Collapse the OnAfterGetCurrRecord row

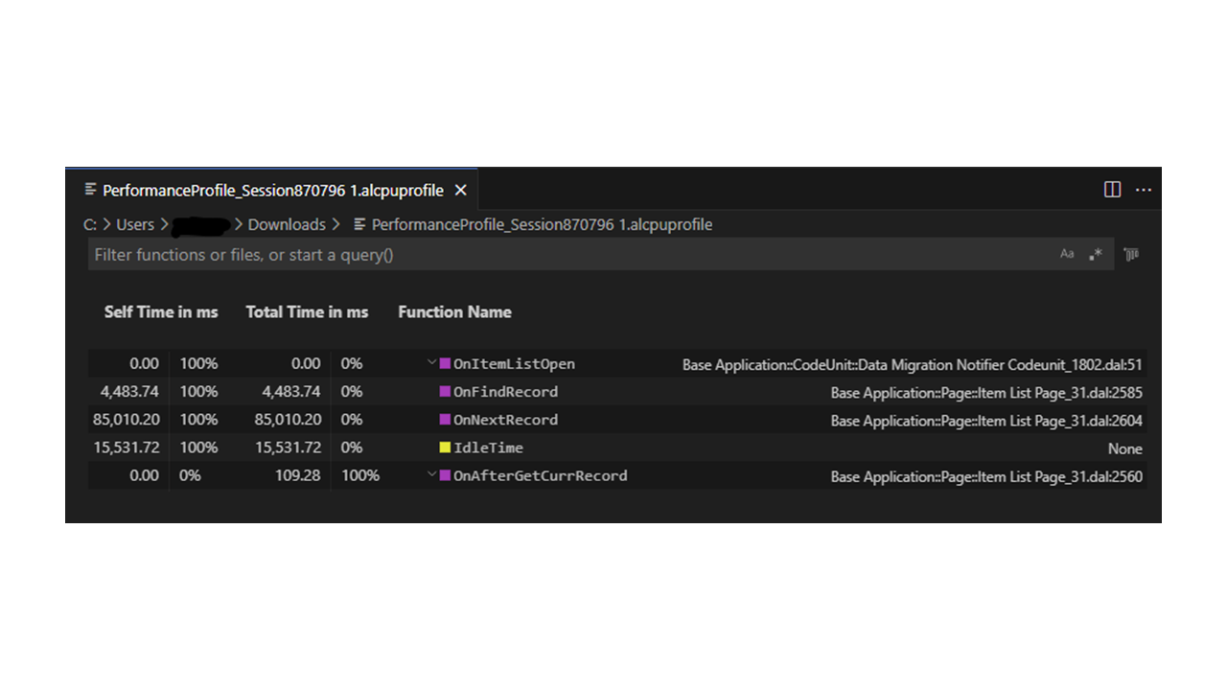(432, 475)
